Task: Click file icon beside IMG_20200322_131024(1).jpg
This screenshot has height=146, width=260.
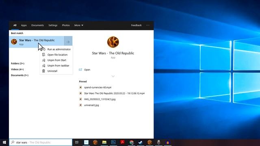Action: click(x=80, y=99)
